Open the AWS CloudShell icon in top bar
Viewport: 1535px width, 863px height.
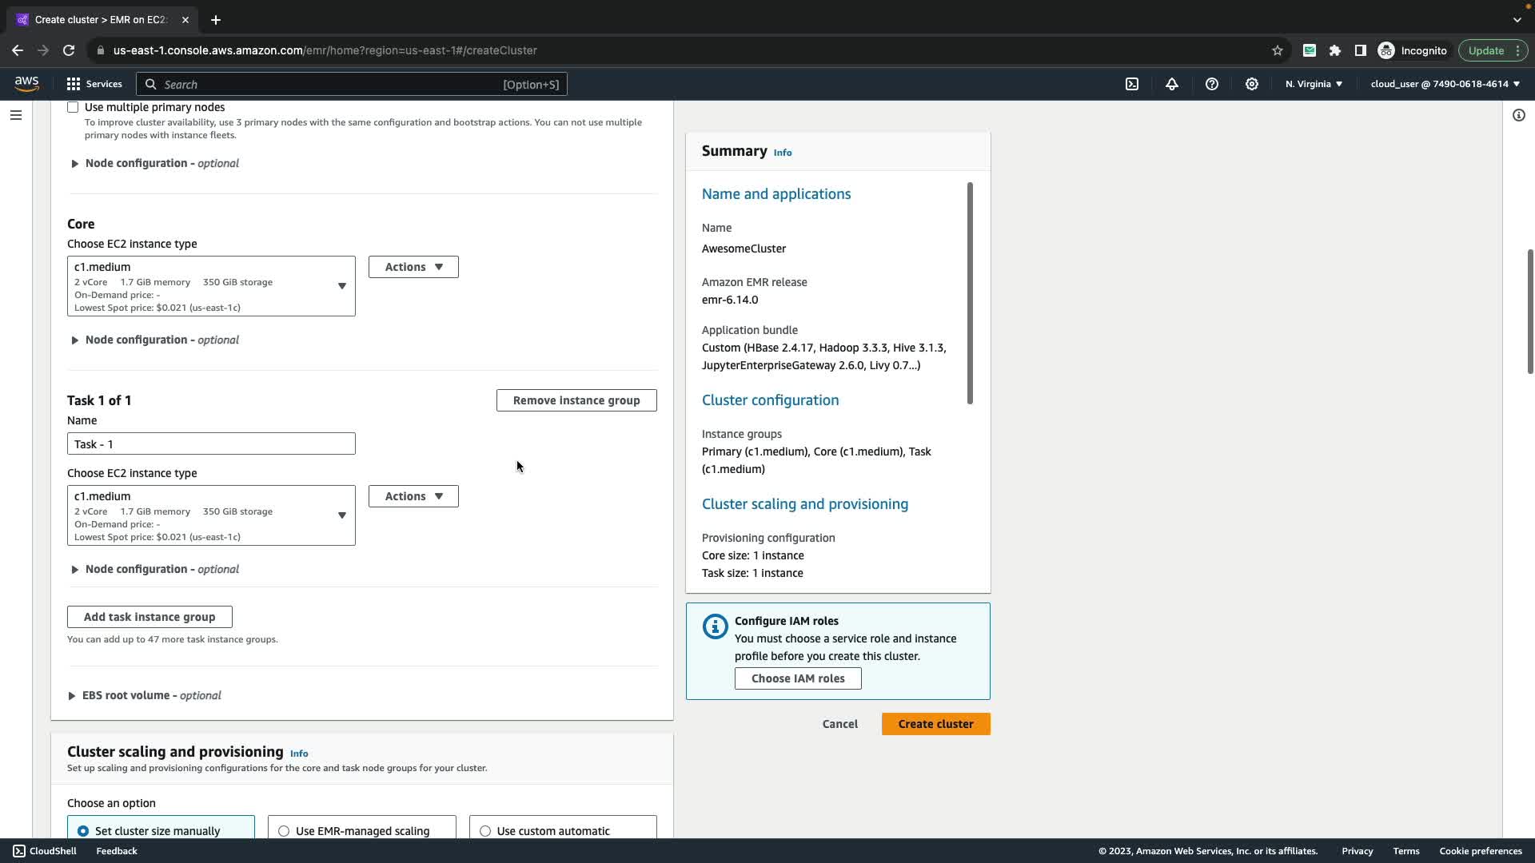[x=1132, y=84]
